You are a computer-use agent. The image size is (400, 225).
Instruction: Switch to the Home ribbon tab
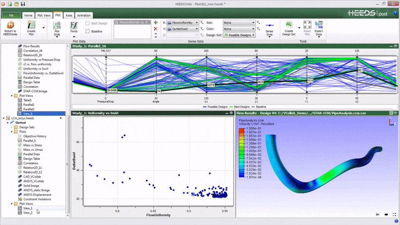click(x=28, y=15)
